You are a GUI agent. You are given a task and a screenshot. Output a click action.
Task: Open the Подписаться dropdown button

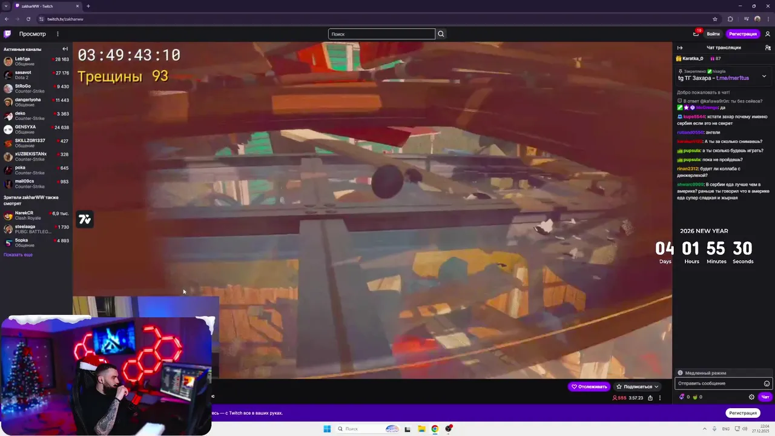tap(637, 386)
